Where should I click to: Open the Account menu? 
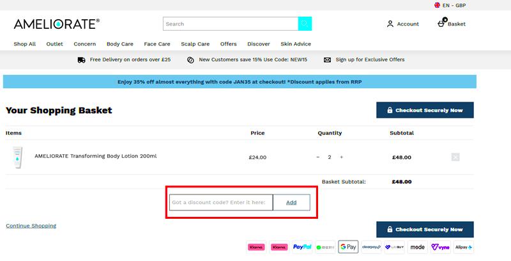pyautogui.click(x=403, y=24)
